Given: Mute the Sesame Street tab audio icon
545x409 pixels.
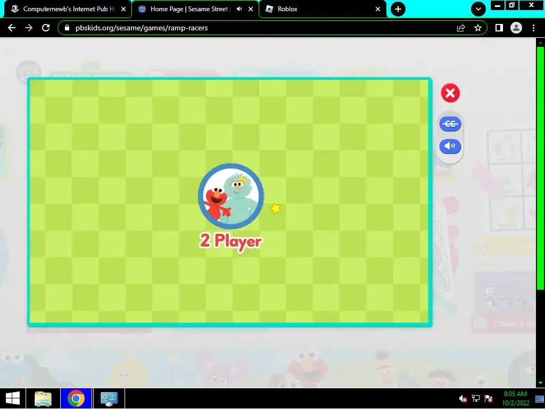Looking at the screenshot, I should click(239, 9).
